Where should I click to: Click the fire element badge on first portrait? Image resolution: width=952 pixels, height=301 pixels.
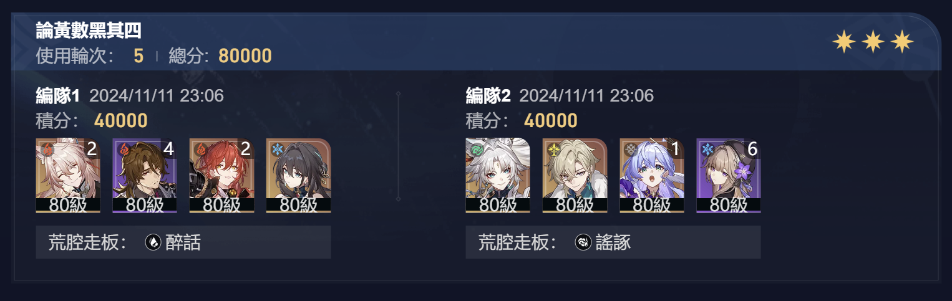point(47,150)
